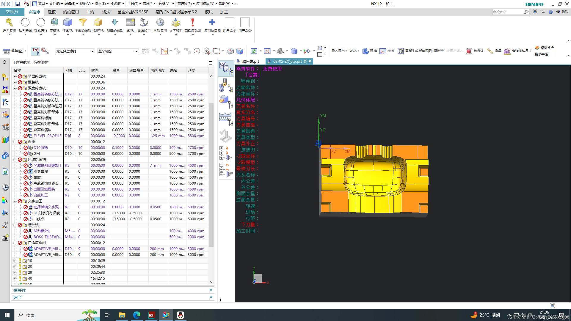Open the 面铣 tool
Image resolution: width=571 pixels, height=321 pixels.
(x=130, y=23)
